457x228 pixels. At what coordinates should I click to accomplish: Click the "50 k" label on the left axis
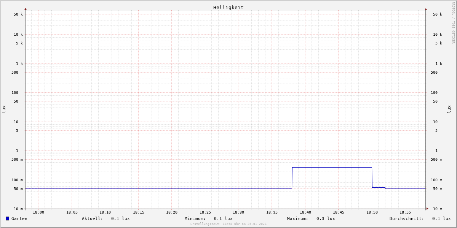18,14
